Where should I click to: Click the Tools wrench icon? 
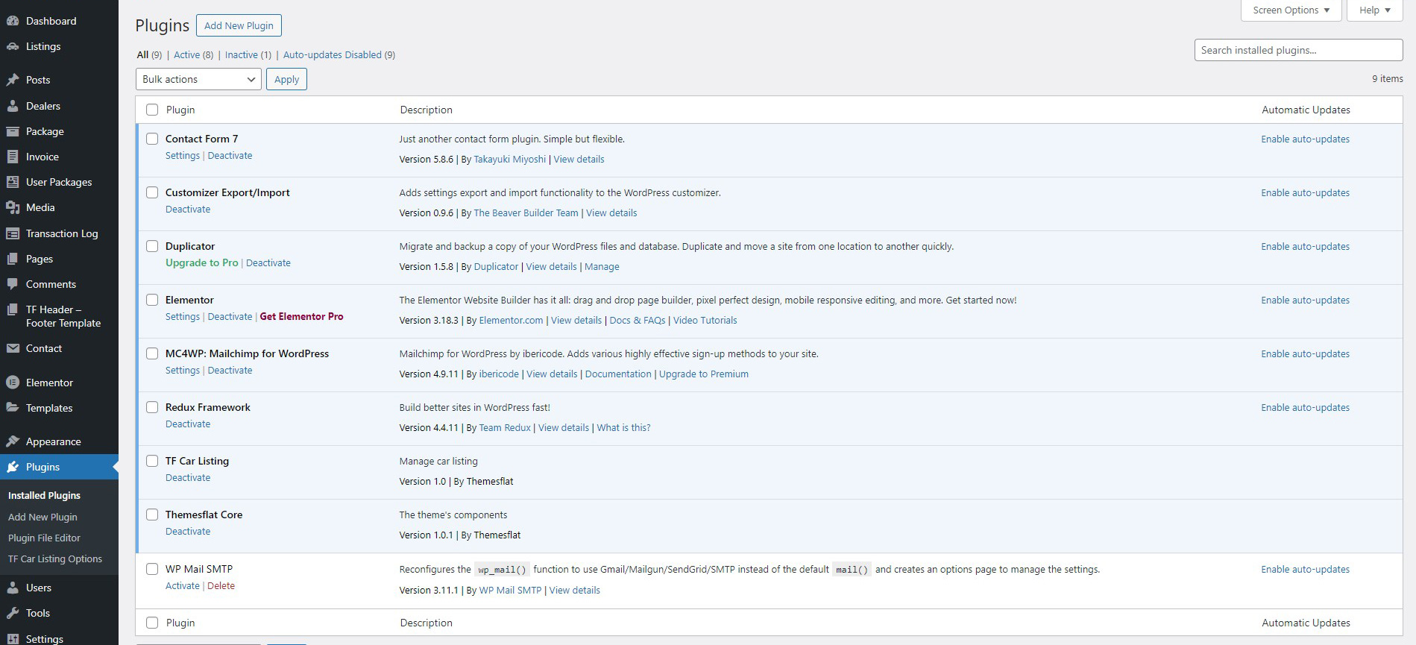[x=13, y=613]
